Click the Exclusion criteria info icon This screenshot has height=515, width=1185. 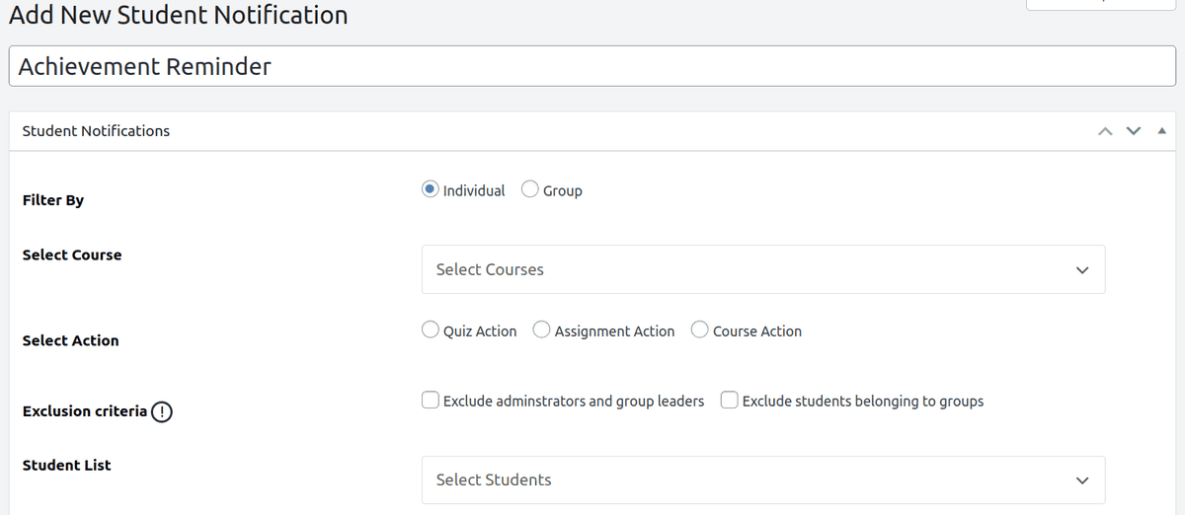pyautogui.click(x=163, y=412)
